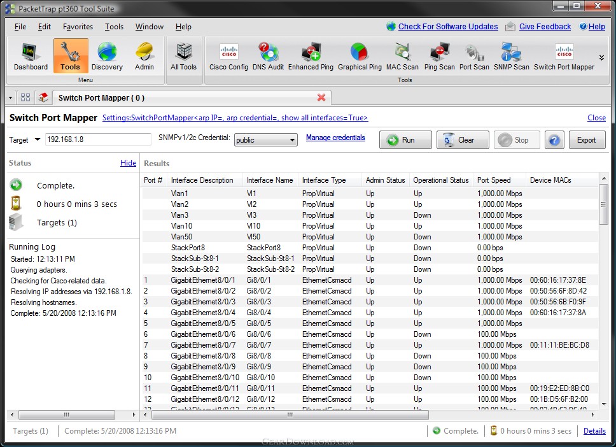Hide the Status panel

coord(128,163)
